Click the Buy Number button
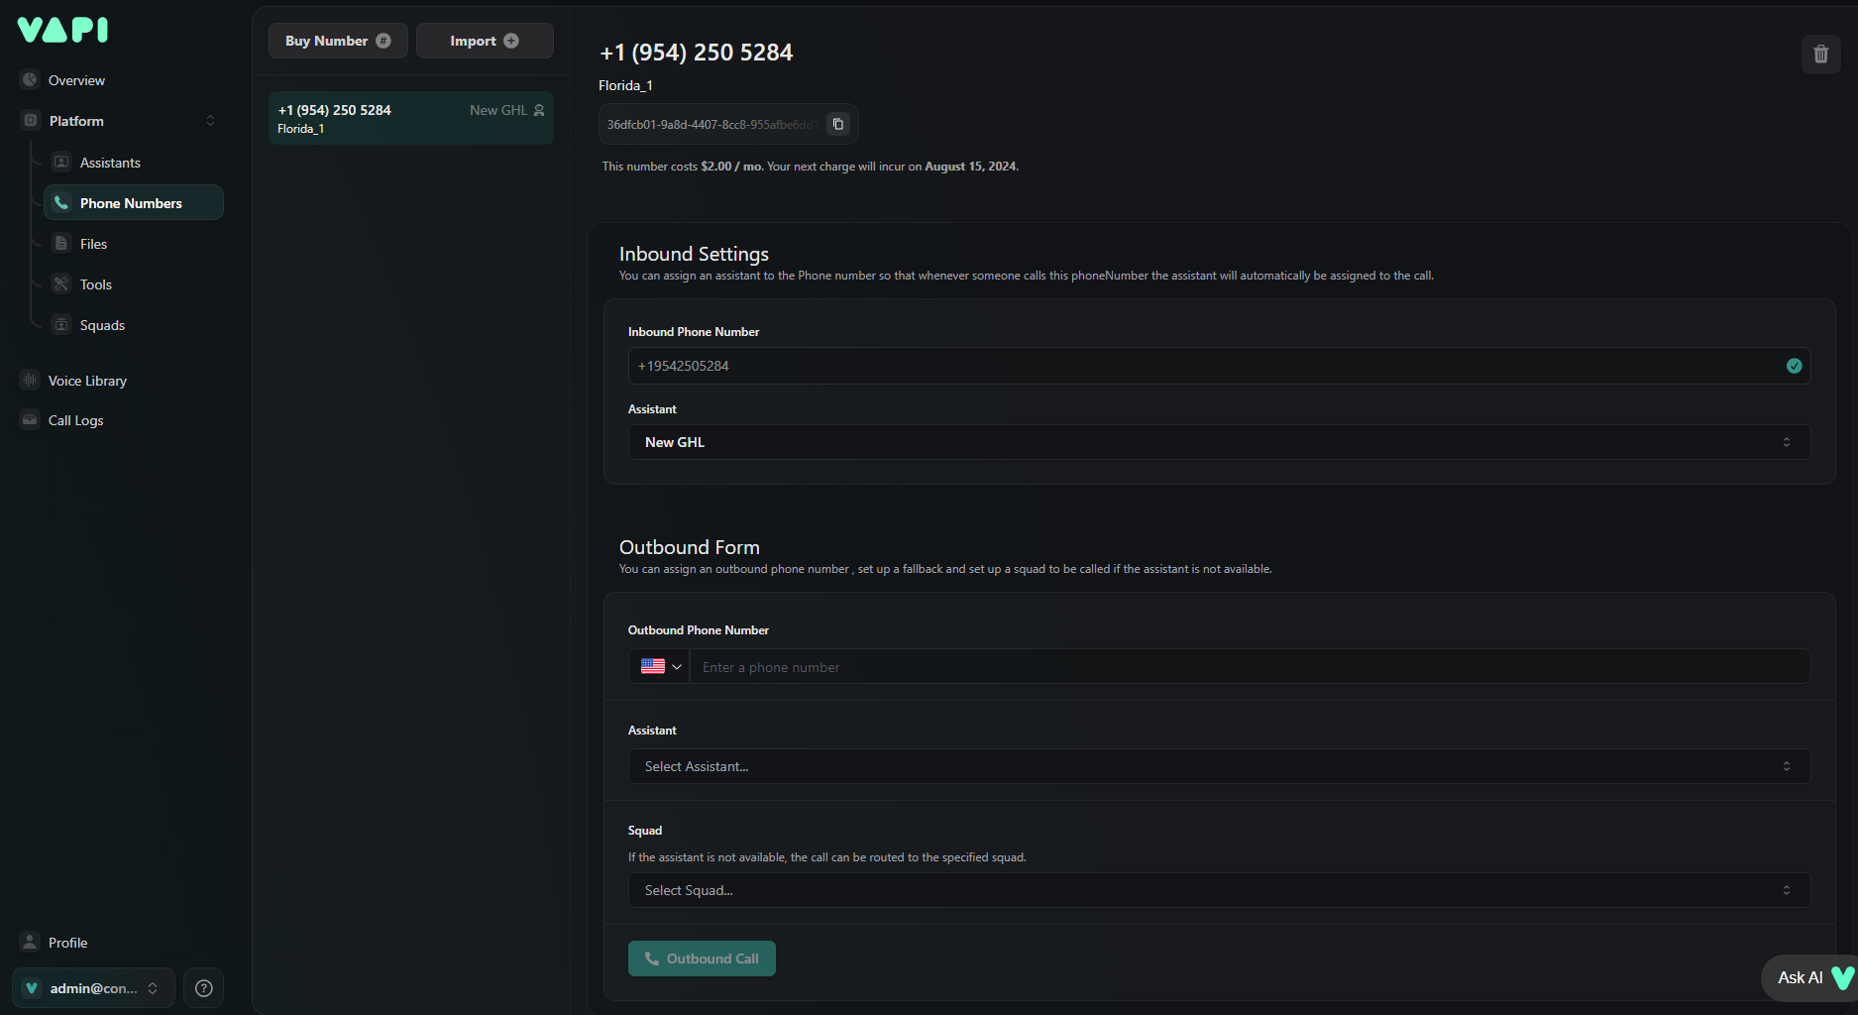 coord(338,41)
